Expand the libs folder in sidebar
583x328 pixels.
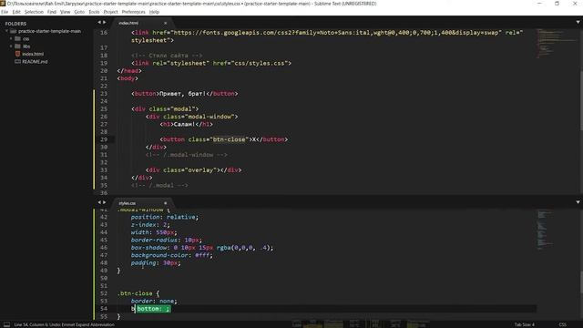[x=11, y=46]
